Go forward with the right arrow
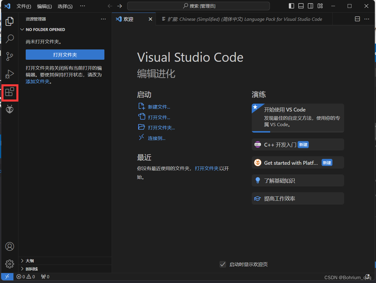Screen dimensions: 376x283 coord(120,6)
